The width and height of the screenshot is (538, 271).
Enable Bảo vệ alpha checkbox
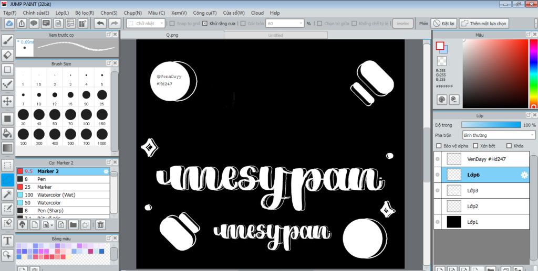pyautogui.click(x=439, y=146)
